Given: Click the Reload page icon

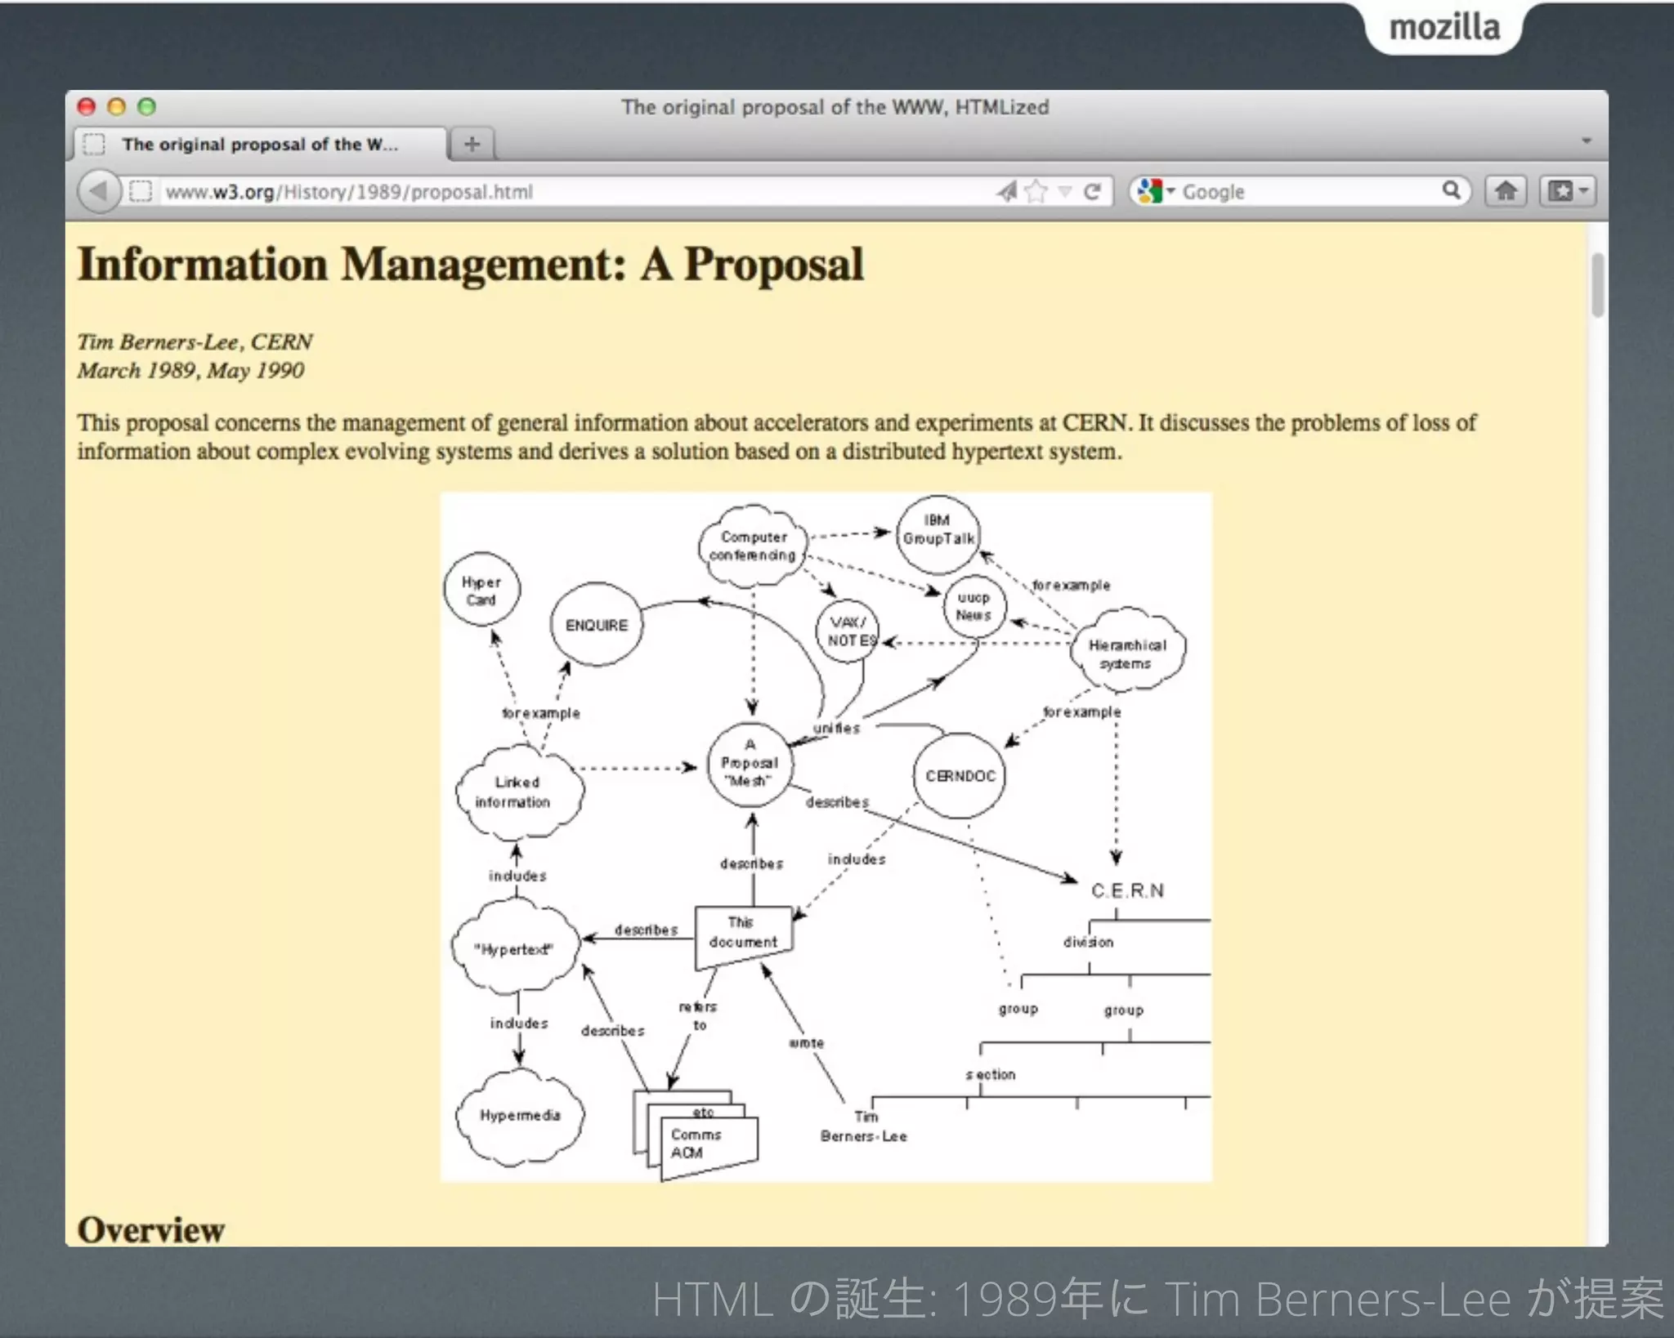Looking at the screenshot, I should [x=1092, y=192].
